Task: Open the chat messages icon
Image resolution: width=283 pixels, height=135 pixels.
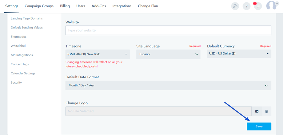Action: click(x=235, y=6)
